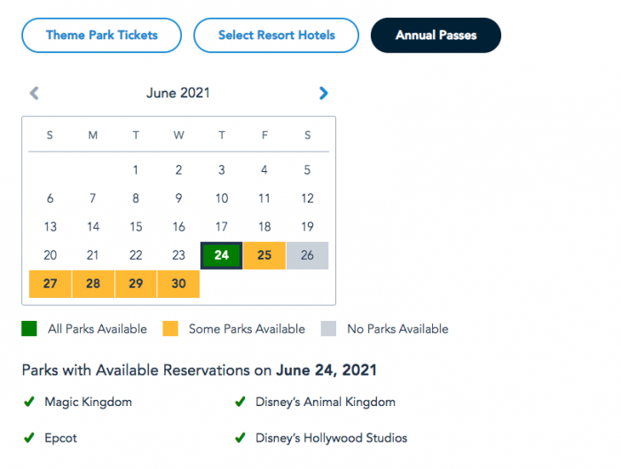Viewport: 621px width, 469px height.
Task: Click checkmark next to Epcot
Action: click(29, 438)
